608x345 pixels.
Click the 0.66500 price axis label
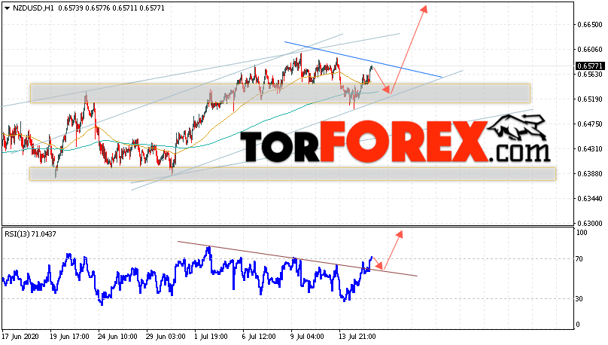[590, 24]
